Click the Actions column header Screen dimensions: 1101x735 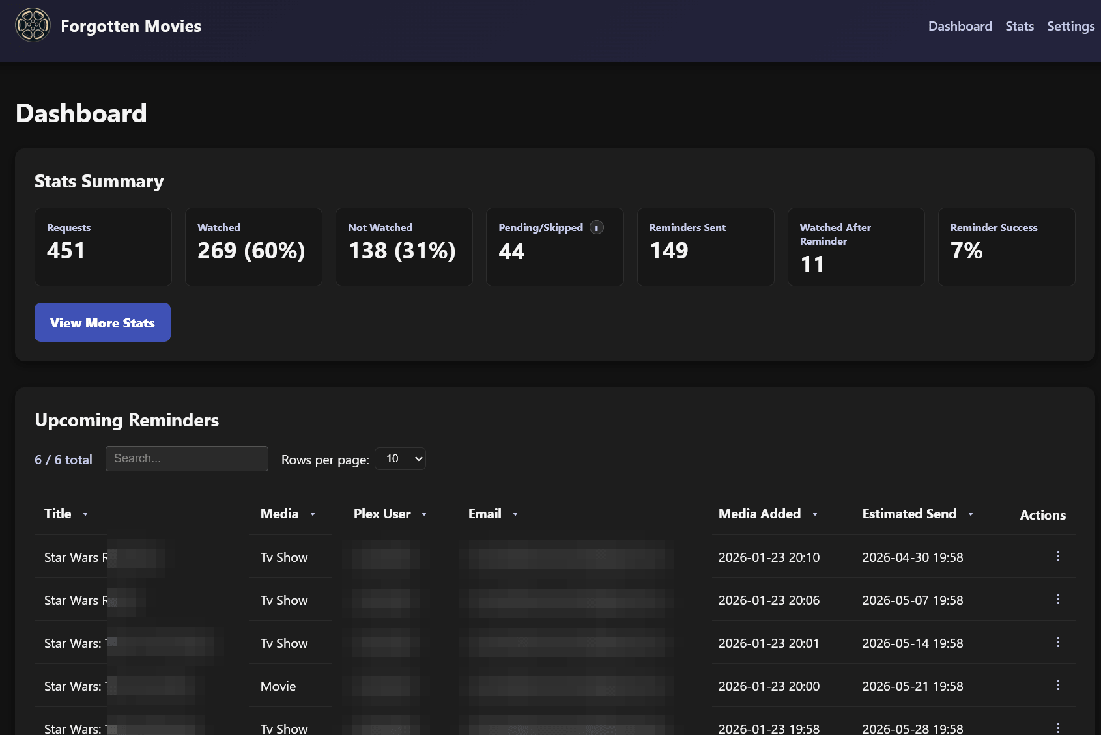click(1042, 515)
